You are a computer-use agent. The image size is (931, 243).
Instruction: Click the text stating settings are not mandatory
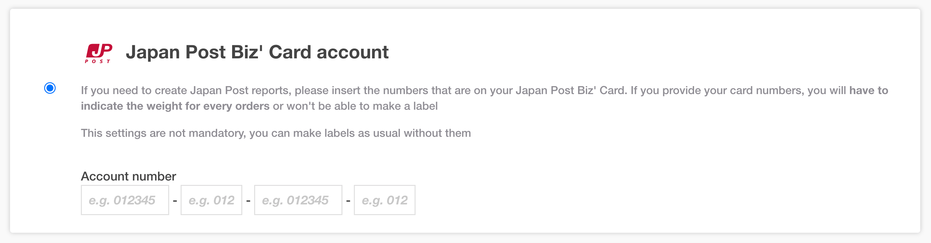coord(276,133)
